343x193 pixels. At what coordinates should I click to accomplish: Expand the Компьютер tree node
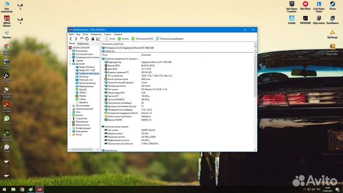click(70, 51)
